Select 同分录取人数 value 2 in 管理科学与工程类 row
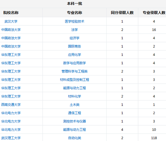 [122, 71]
